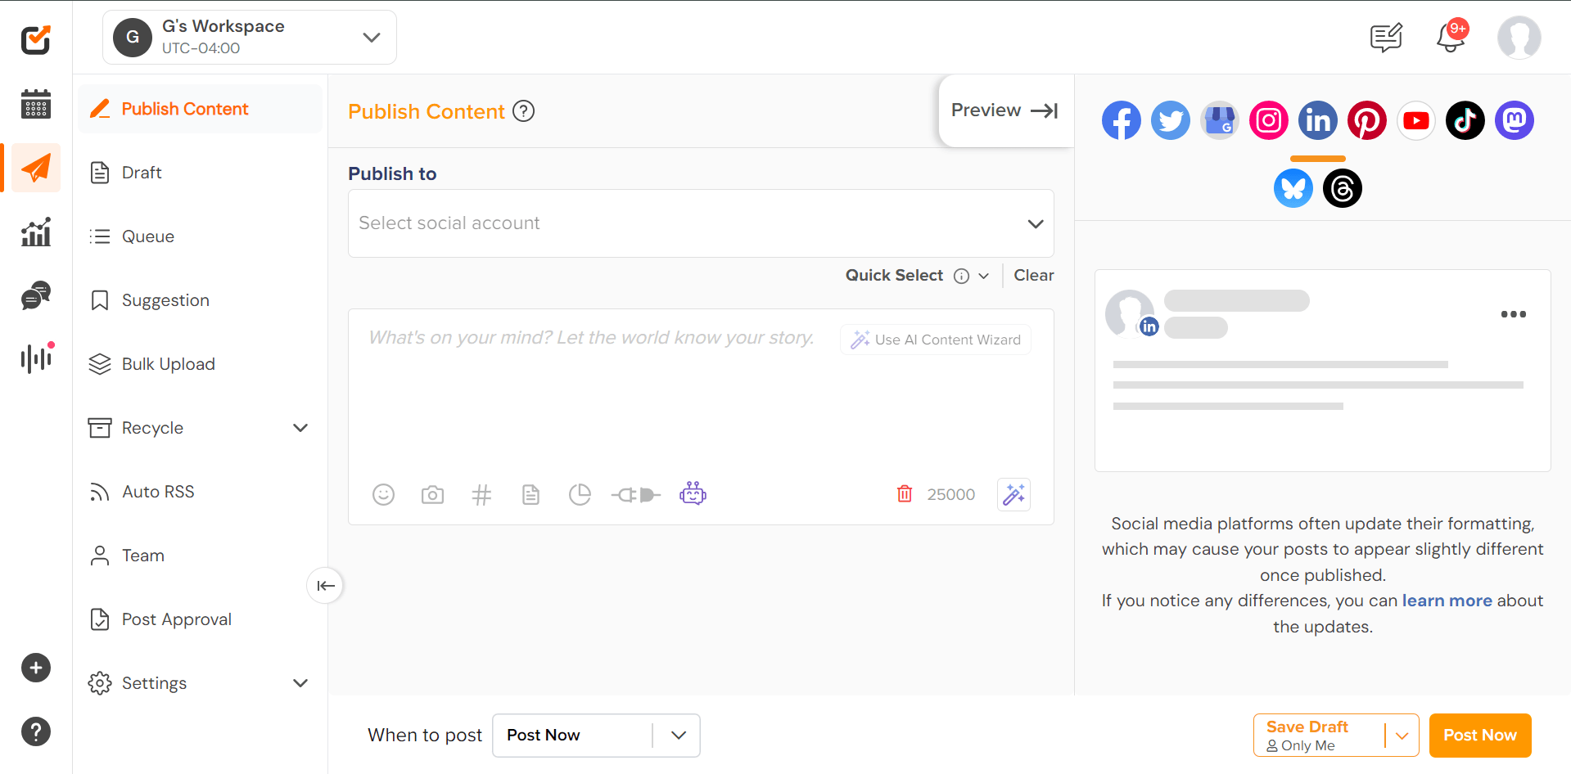Open Publish Content help question icon
1571x774 pixels.
pyautogui.click(x=523, y=110)
